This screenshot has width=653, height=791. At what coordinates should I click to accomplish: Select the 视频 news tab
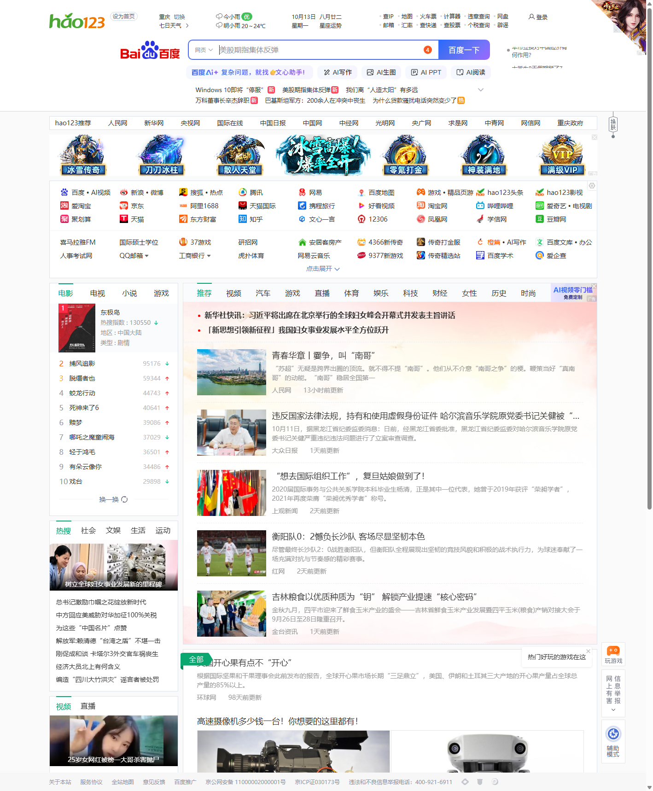234,293
